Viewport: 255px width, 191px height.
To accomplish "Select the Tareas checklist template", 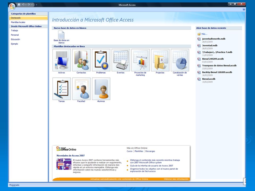I will (62, 89).
